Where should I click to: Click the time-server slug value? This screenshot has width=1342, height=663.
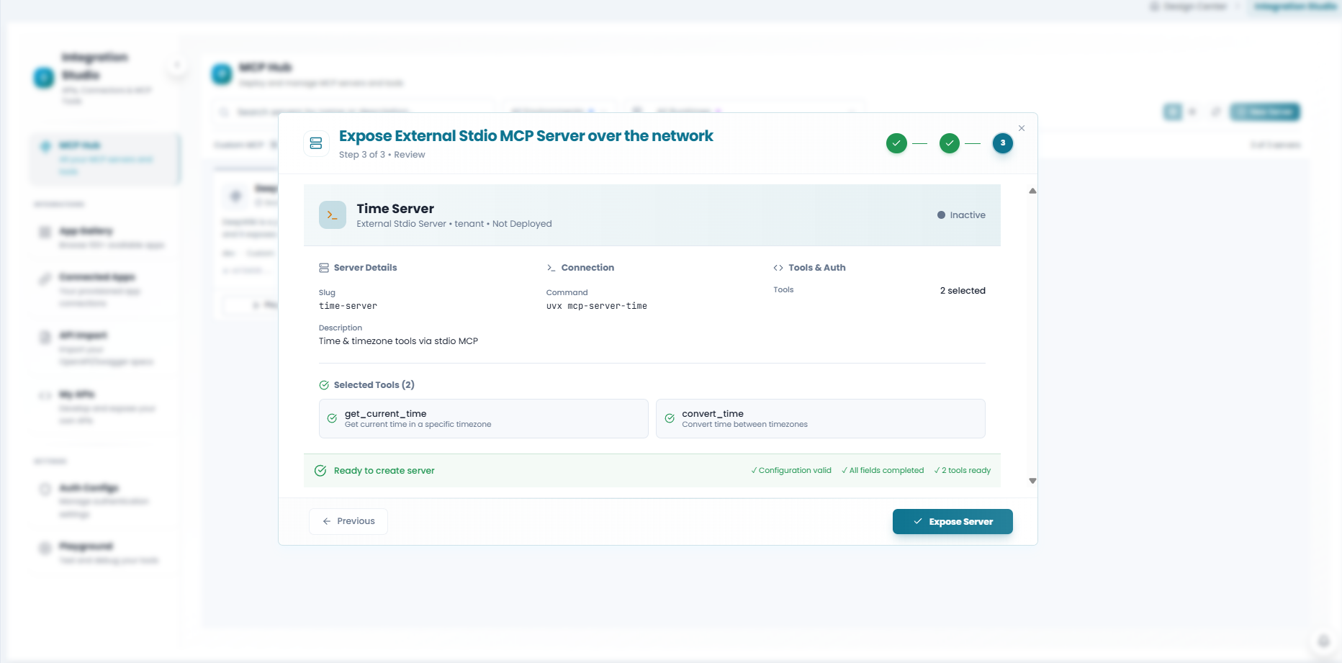pyautogui.click(x=348, y=306)
